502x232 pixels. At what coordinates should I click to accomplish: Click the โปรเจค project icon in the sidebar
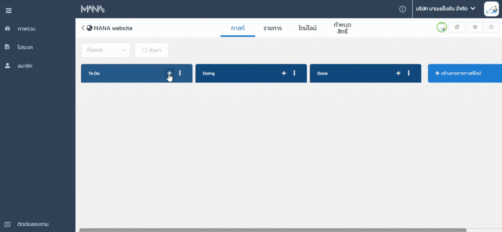(7, 47)
